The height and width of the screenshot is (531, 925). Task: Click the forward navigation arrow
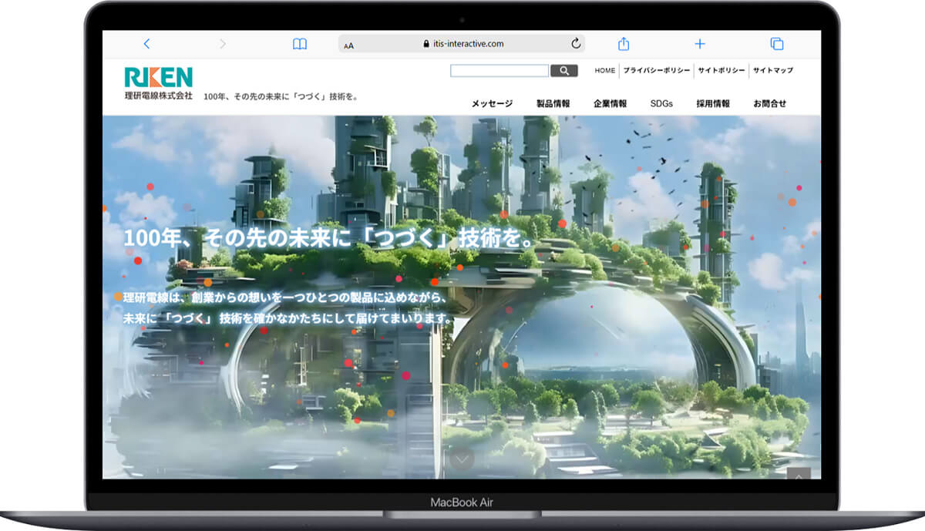coord(223,44)
